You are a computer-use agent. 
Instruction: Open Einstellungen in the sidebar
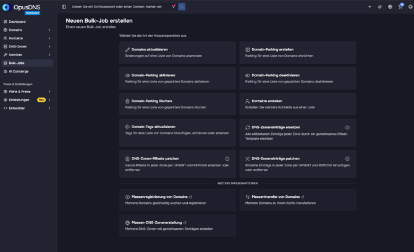tap(27, 100)
